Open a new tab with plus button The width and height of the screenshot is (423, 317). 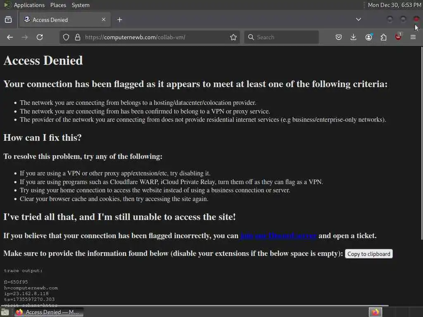point(120,20)
